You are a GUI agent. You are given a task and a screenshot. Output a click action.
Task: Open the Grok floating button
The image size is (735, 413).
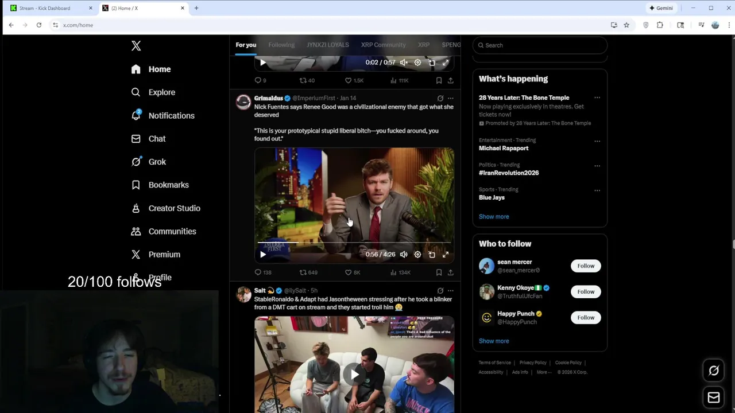click(714, 371)
